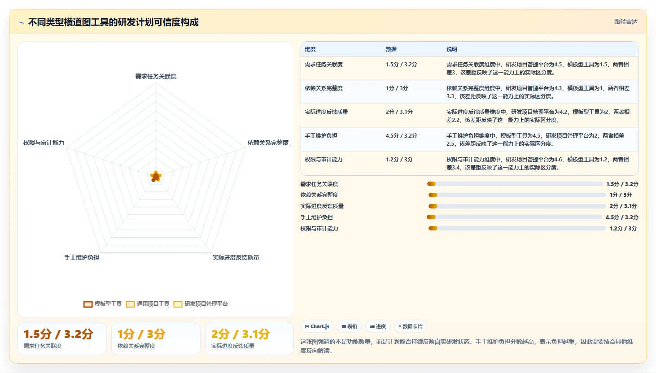Click the 进度 tag
Viewport: 656px width, 373px height.
point(378,326)
